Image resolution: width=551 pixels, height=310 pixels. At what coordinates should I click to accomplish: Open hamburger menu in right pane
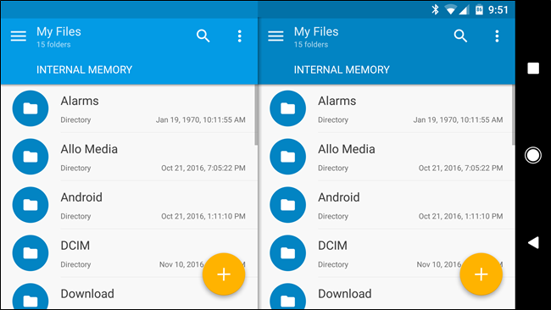(x=275, y=36)
